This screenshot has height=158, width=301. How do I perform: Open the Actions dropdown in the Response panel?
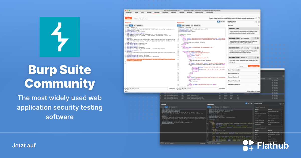click(197, 25)
